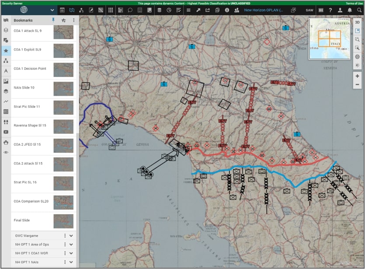Click the star Bookmarks sidebar icon
This screenshot has width=365, height=269.
6,50
